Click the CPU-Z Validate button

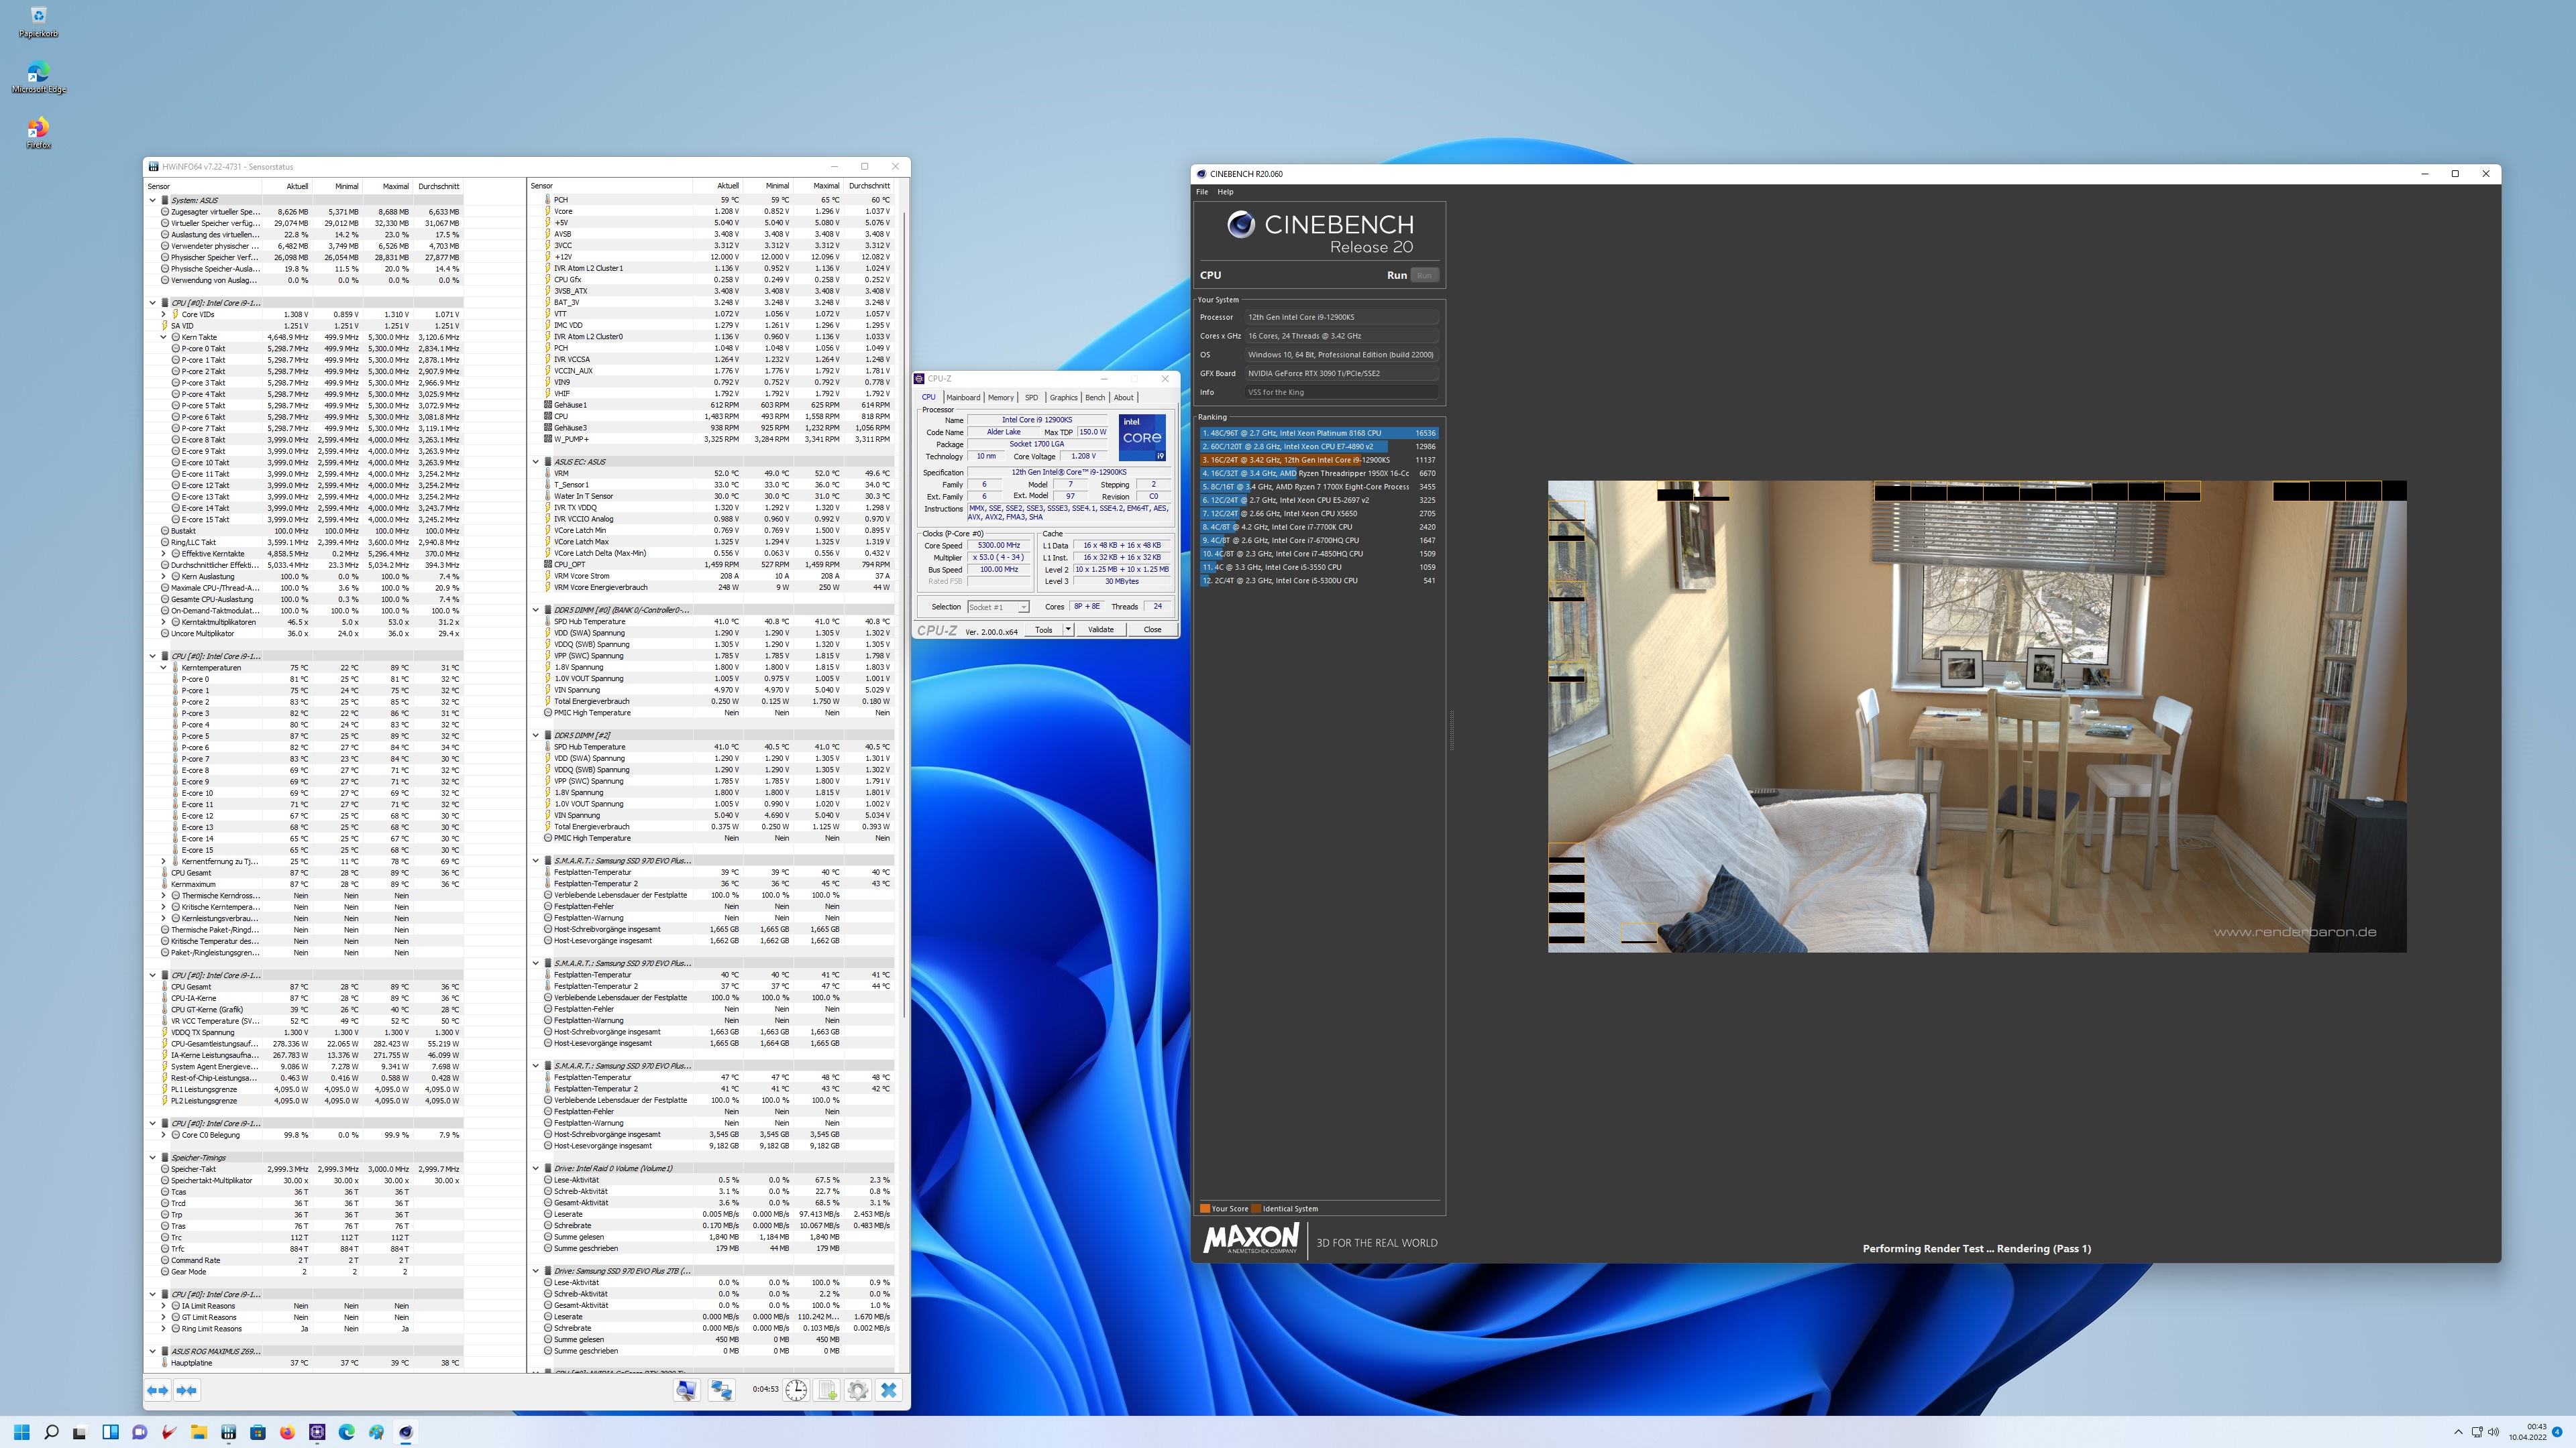coord(1100,629)
